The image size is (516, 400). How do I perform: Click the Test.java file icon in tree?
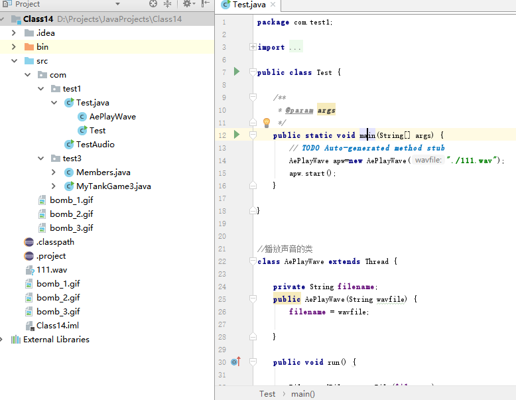pyautogui.click(x=69, y=103)
